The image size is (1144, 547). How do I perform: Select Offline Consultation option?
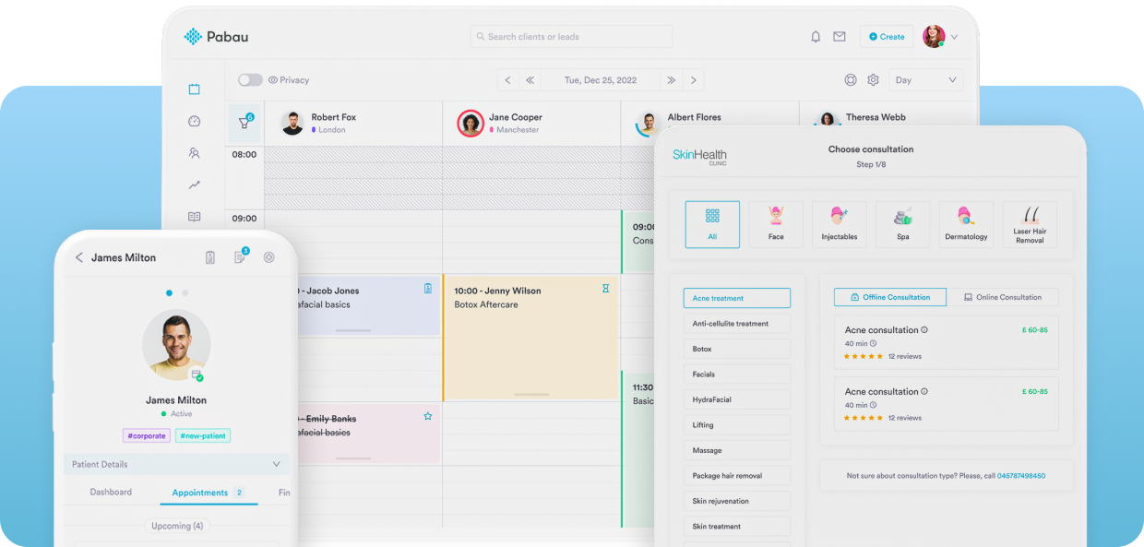coord(890,297)
